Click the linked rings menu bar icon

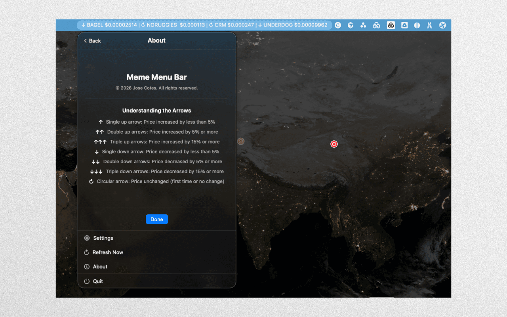[x=376, y=25]
